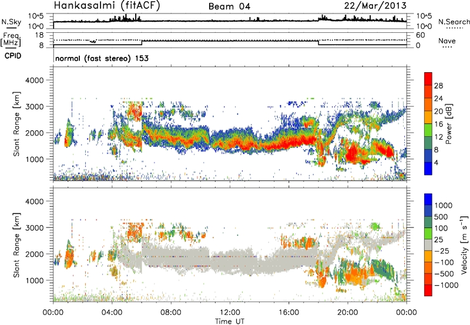
Task: Select the red bottom band of Velocity colorbar
Action: coord(428,290)
